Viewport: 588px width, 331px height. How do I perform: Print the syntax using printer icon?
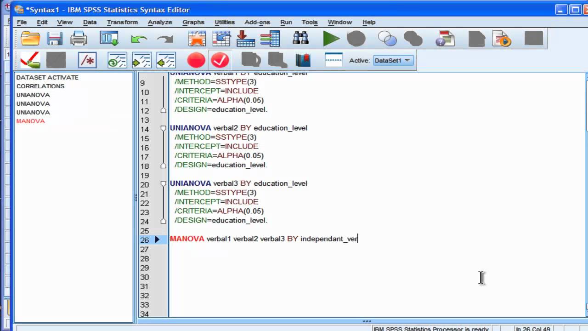(x=79, y=39)
